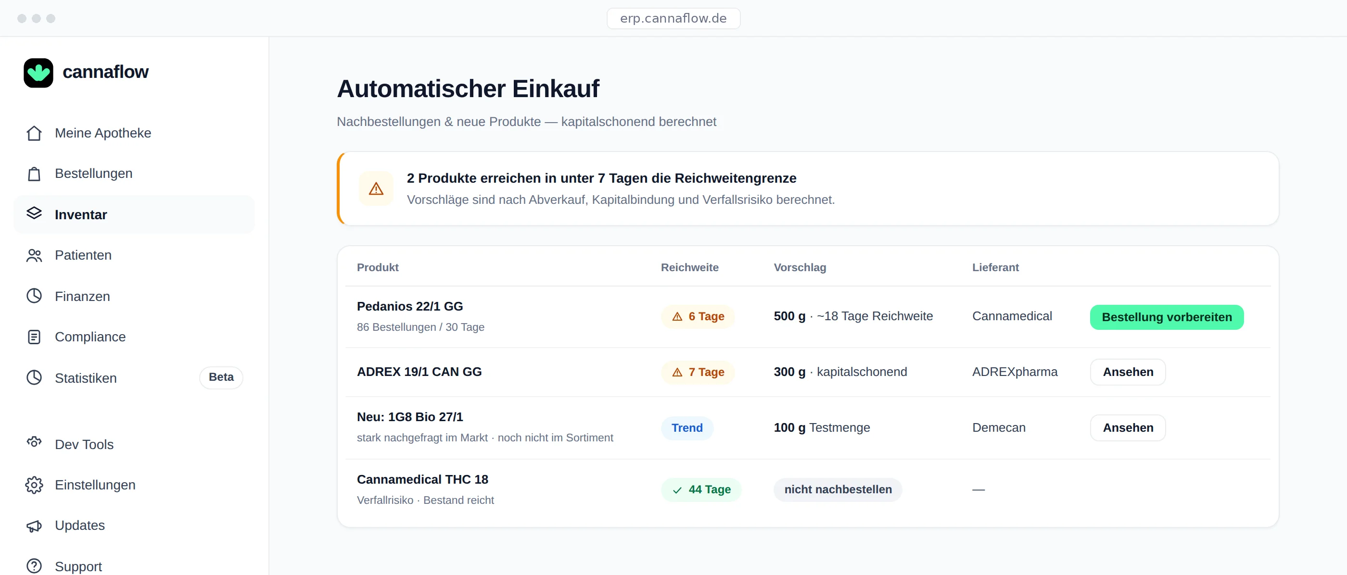Click the gear icon for Einstellungen

(34, 485)
